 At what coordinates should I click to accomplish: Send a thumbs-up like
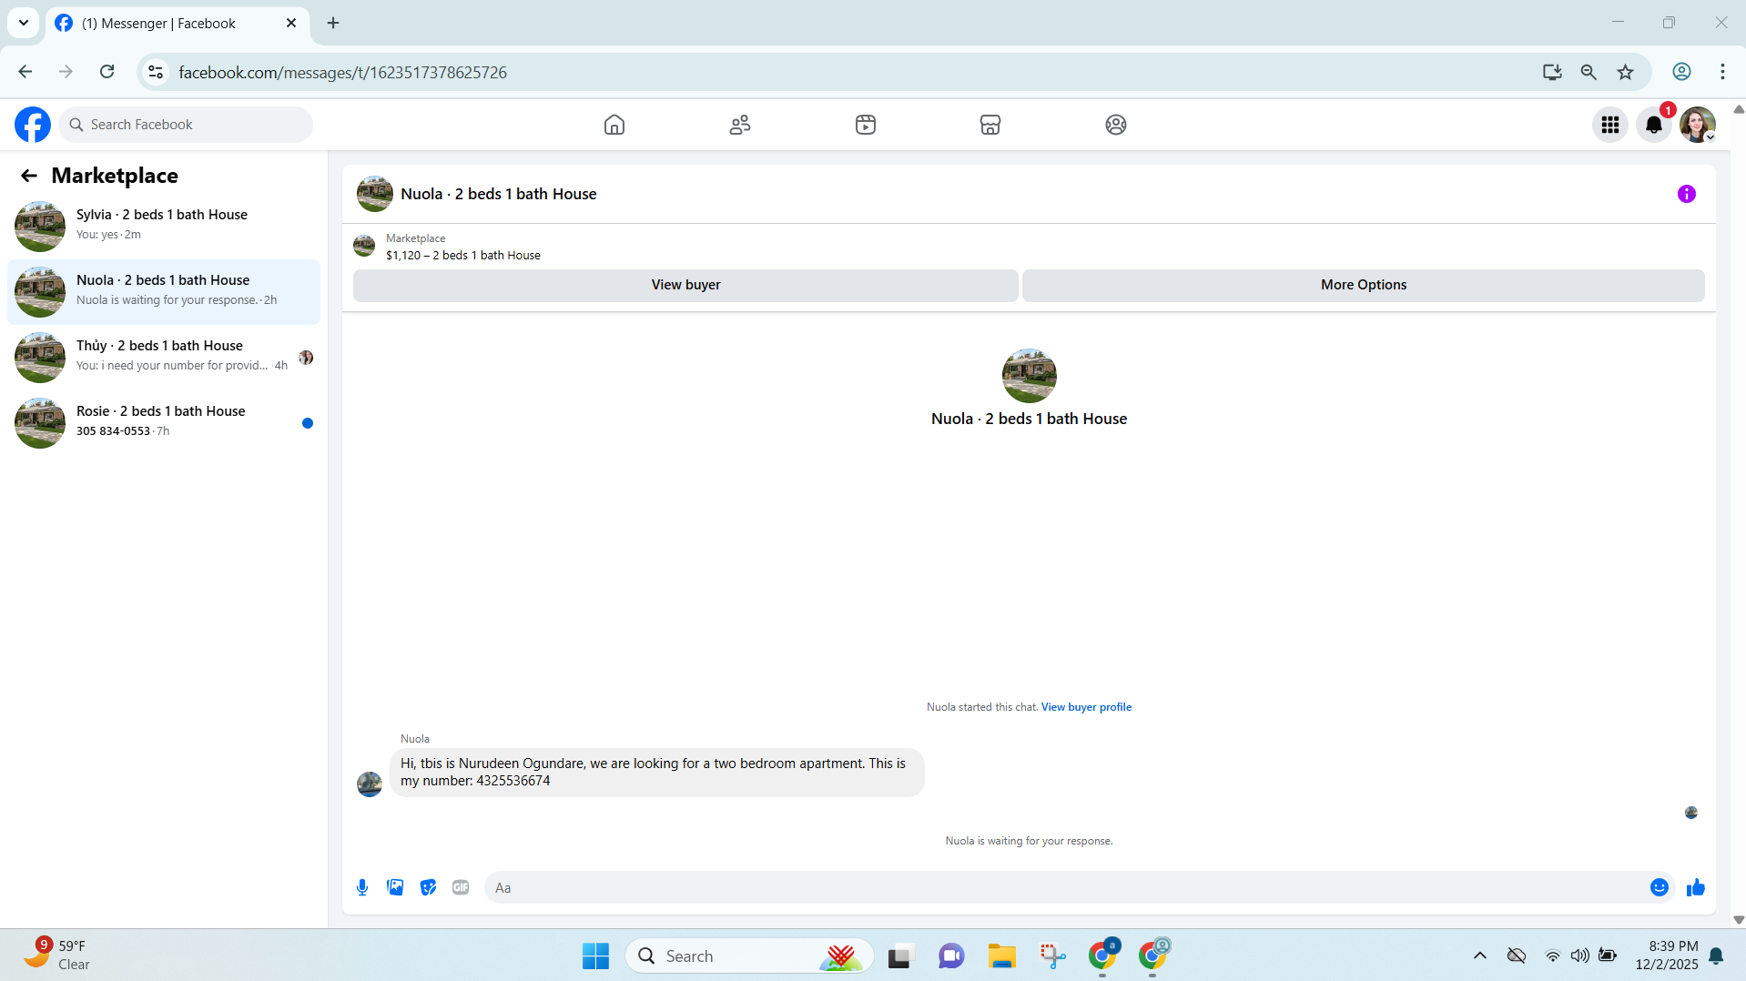pos(1695,887)
